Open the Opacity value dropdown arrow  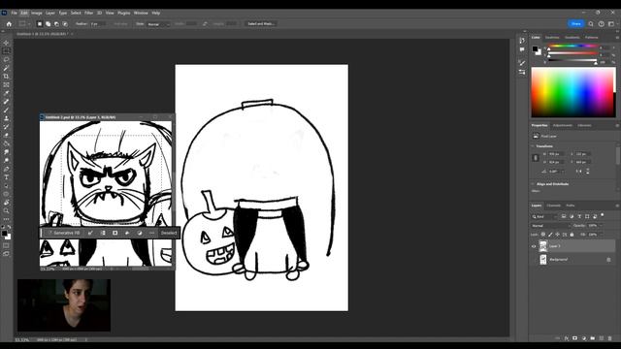(601, 226)
